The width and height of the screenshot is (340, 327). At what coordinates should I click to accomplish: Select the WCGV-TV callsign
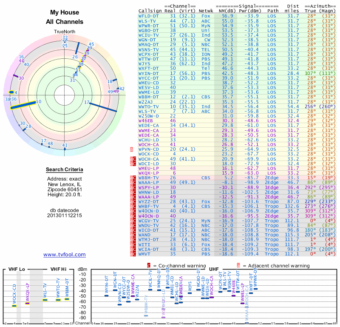point(148,221)
